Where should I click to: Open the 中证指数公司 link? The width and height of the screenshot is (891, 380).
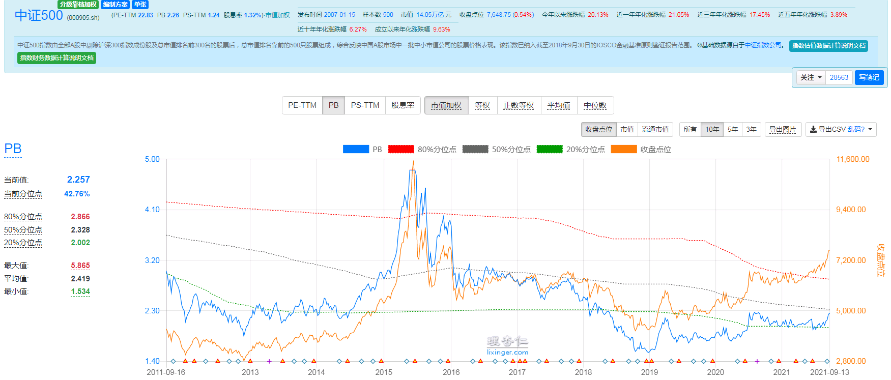pyautogui.click(x=763, y=45)
